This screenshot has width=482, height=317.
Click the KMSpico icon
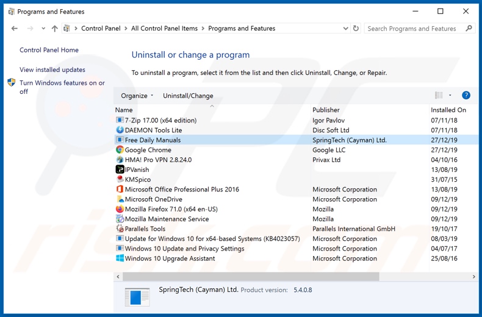(x=120, y=179)
